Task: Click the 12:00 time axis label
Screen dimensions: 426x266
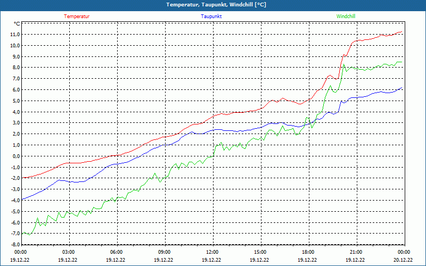Action: click(212, 252)
